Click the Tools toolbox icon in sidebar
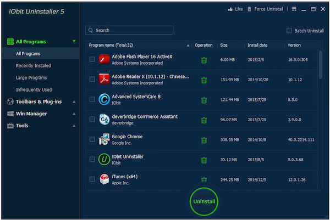330x220 pixels. coord(10,126)
